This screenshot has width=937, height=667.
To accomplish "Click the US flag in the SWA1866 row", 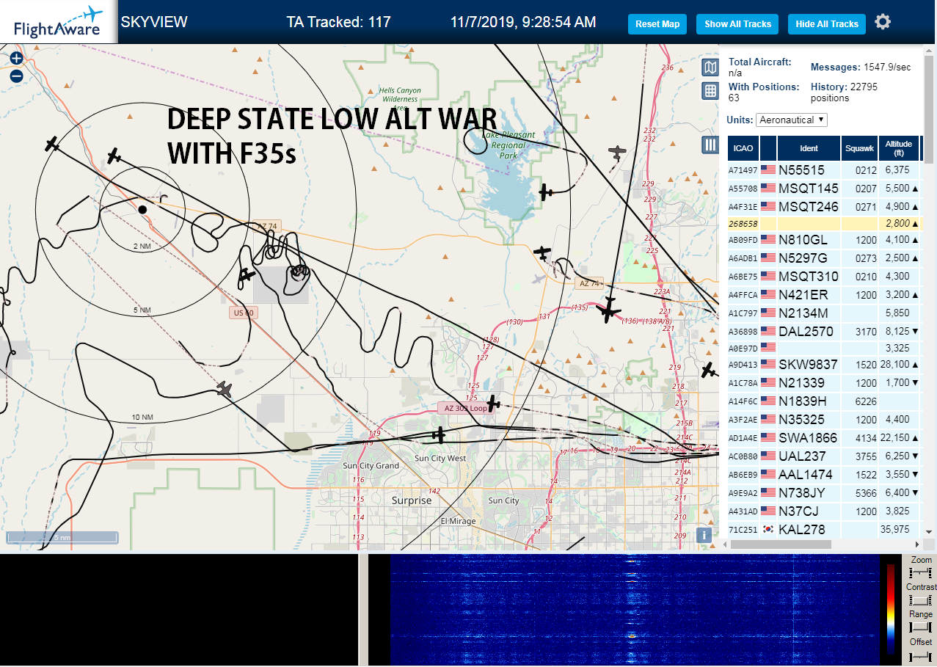I will [768, 438].
